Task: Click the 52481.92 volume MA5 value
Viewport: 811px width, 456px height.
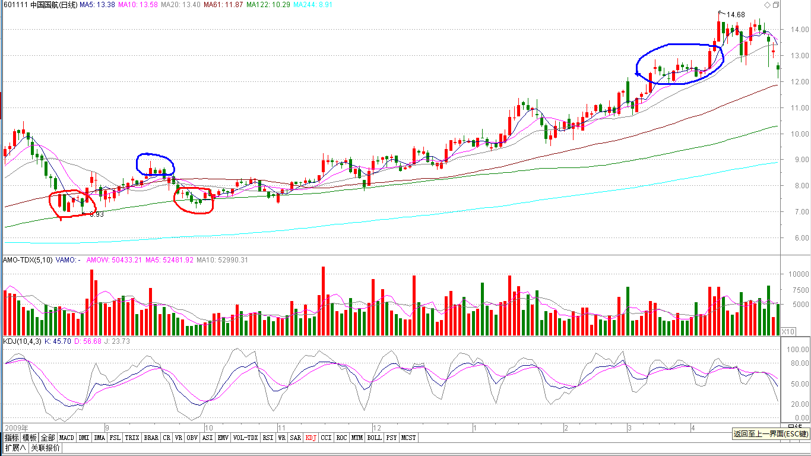Action: coord(178,260)
